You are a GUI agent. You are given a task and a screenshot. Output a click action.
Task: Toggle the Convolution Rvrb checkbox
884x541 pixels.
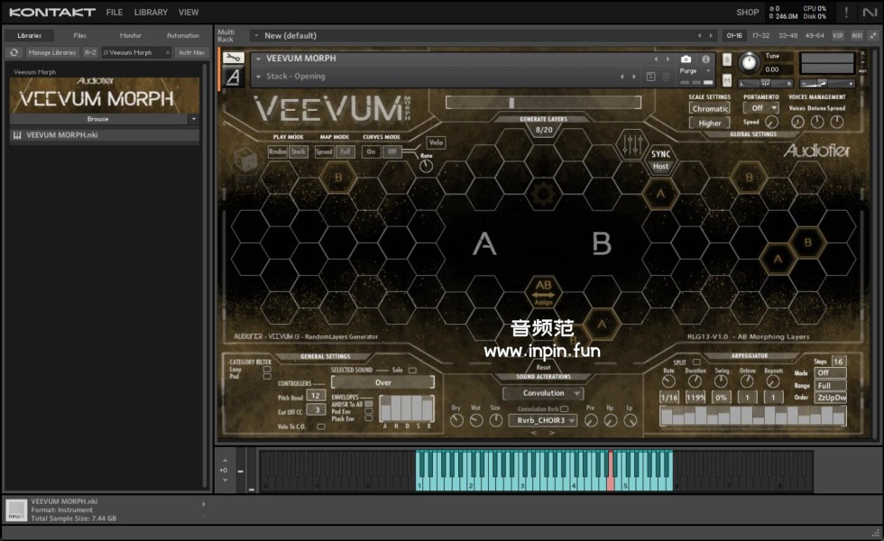[565, 409]
